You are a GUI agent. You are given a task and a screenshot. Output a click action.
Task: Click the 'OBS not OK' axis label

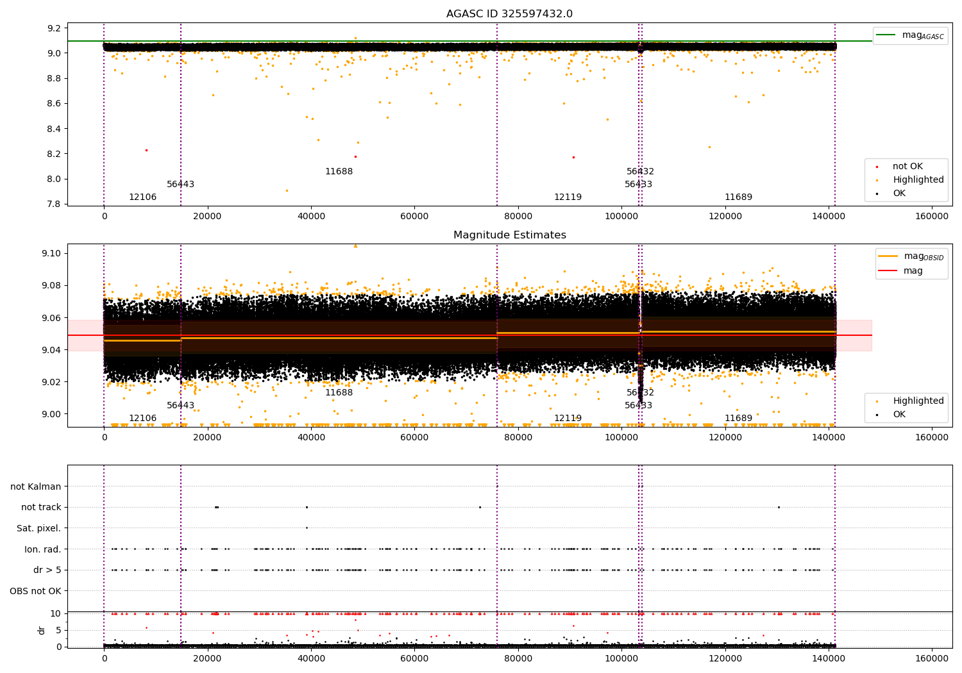(36, 591)
